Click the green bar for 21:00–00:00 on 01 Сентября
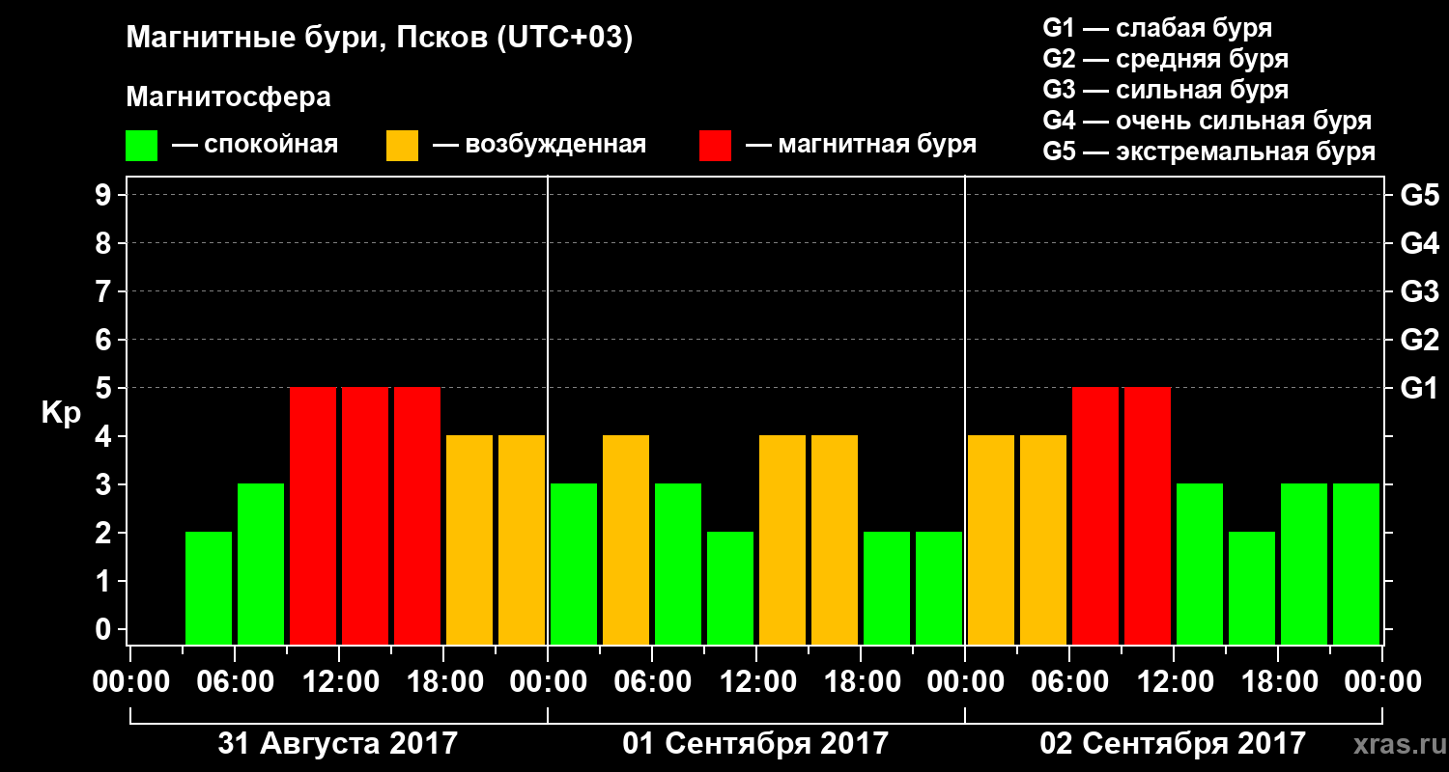1449x772 pixels. coord(939,589)
